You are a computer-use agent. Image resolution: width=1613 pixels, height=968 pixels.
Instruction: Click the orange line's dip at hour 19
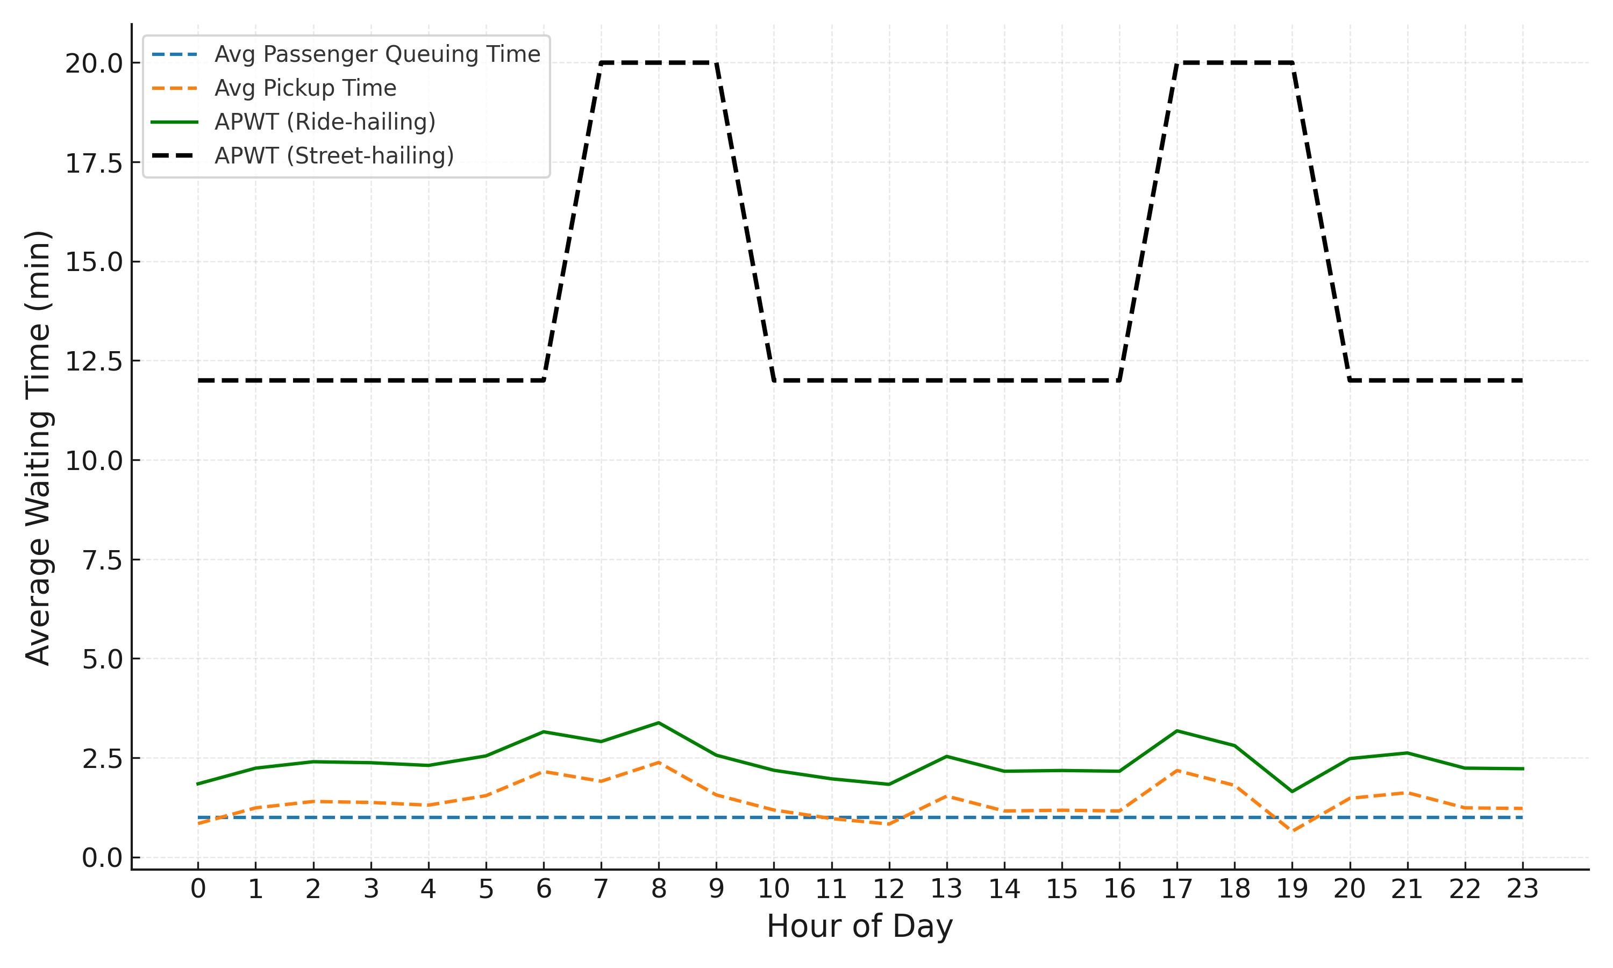(x=1292, y=831)
